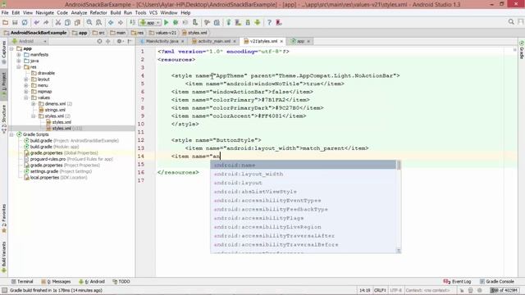Screen dimensions: 525x295
Task: Open the Android project view dropdown
Action: tap(30, 41)
